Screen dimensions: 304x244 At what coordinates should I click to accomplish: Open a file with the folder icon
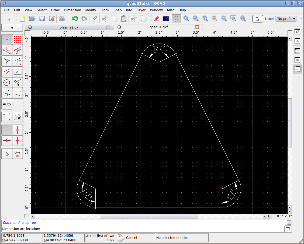(x=32, y=19)
